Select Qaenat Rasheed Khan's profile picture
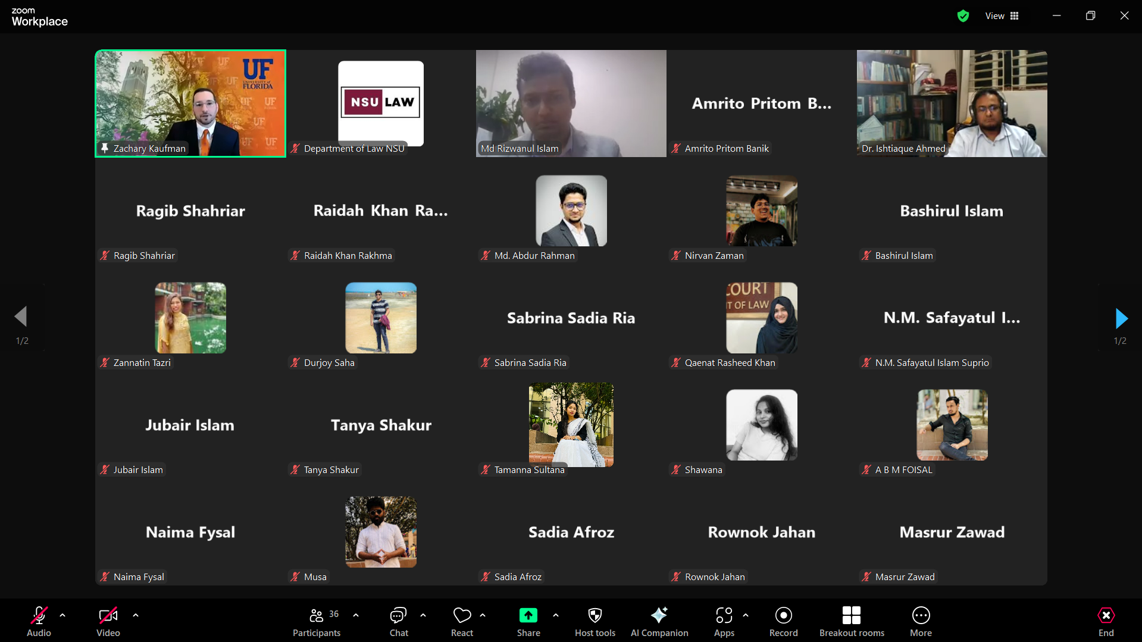 (762, 318)
